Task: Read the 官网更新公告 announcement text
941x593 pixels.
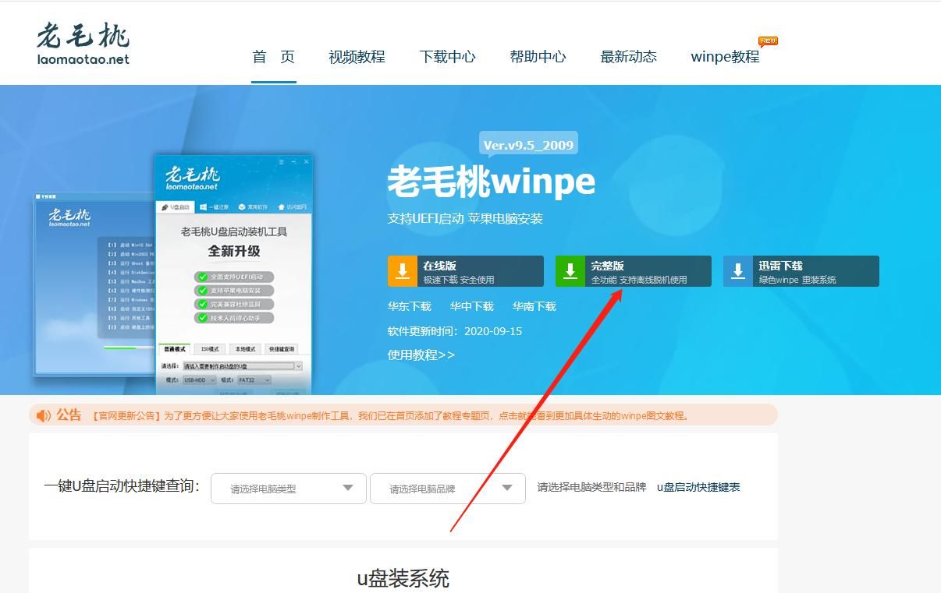Action: point(392,416)
